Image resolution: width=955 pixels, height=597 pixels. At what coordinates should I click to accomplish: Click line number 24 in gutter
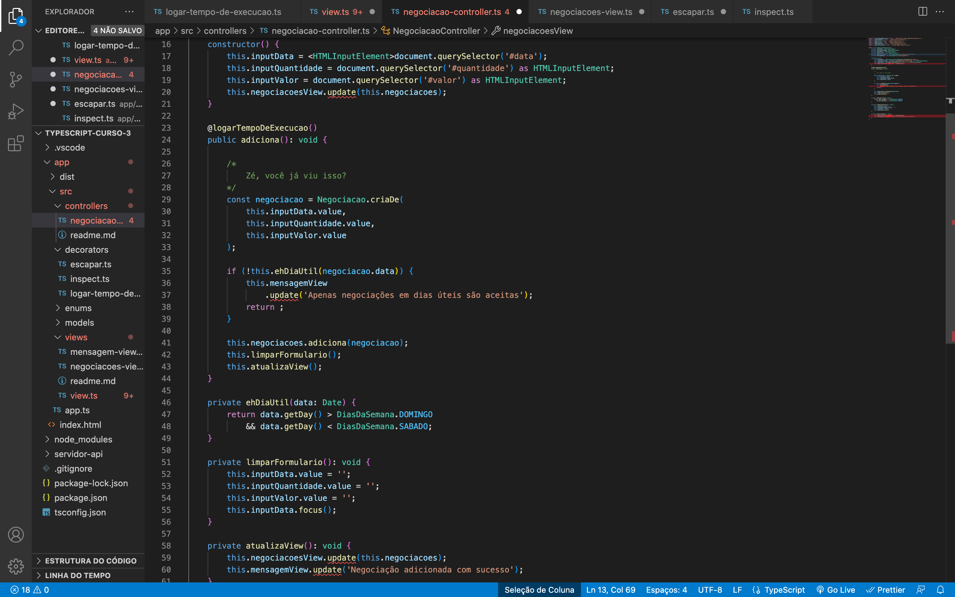pos(166,140)
